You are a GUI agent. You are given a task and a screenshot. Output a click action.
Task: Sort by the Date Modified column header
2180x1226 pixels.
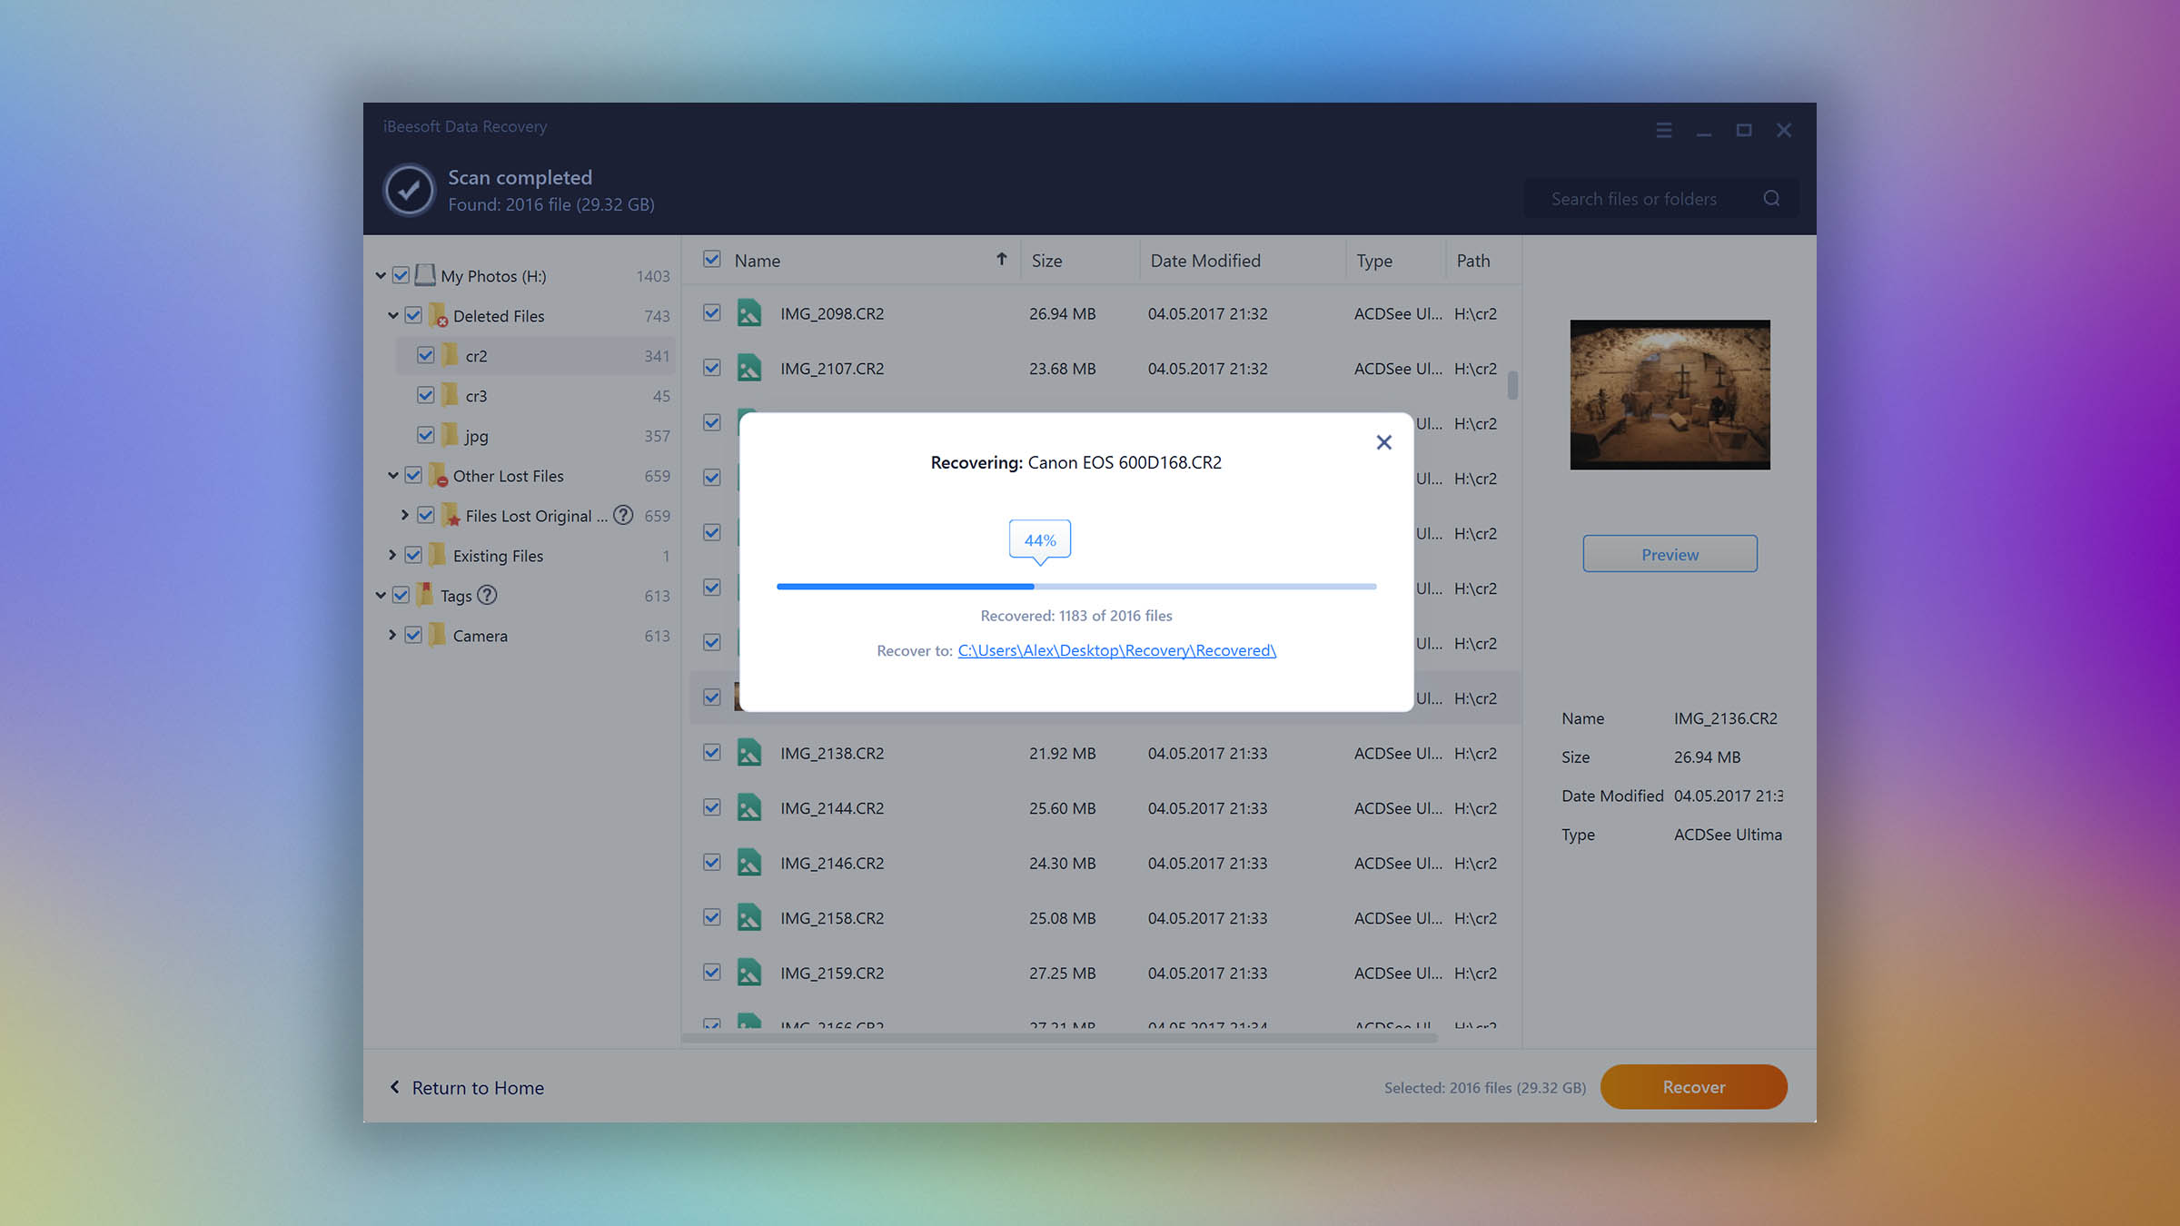pos(1205,261)
